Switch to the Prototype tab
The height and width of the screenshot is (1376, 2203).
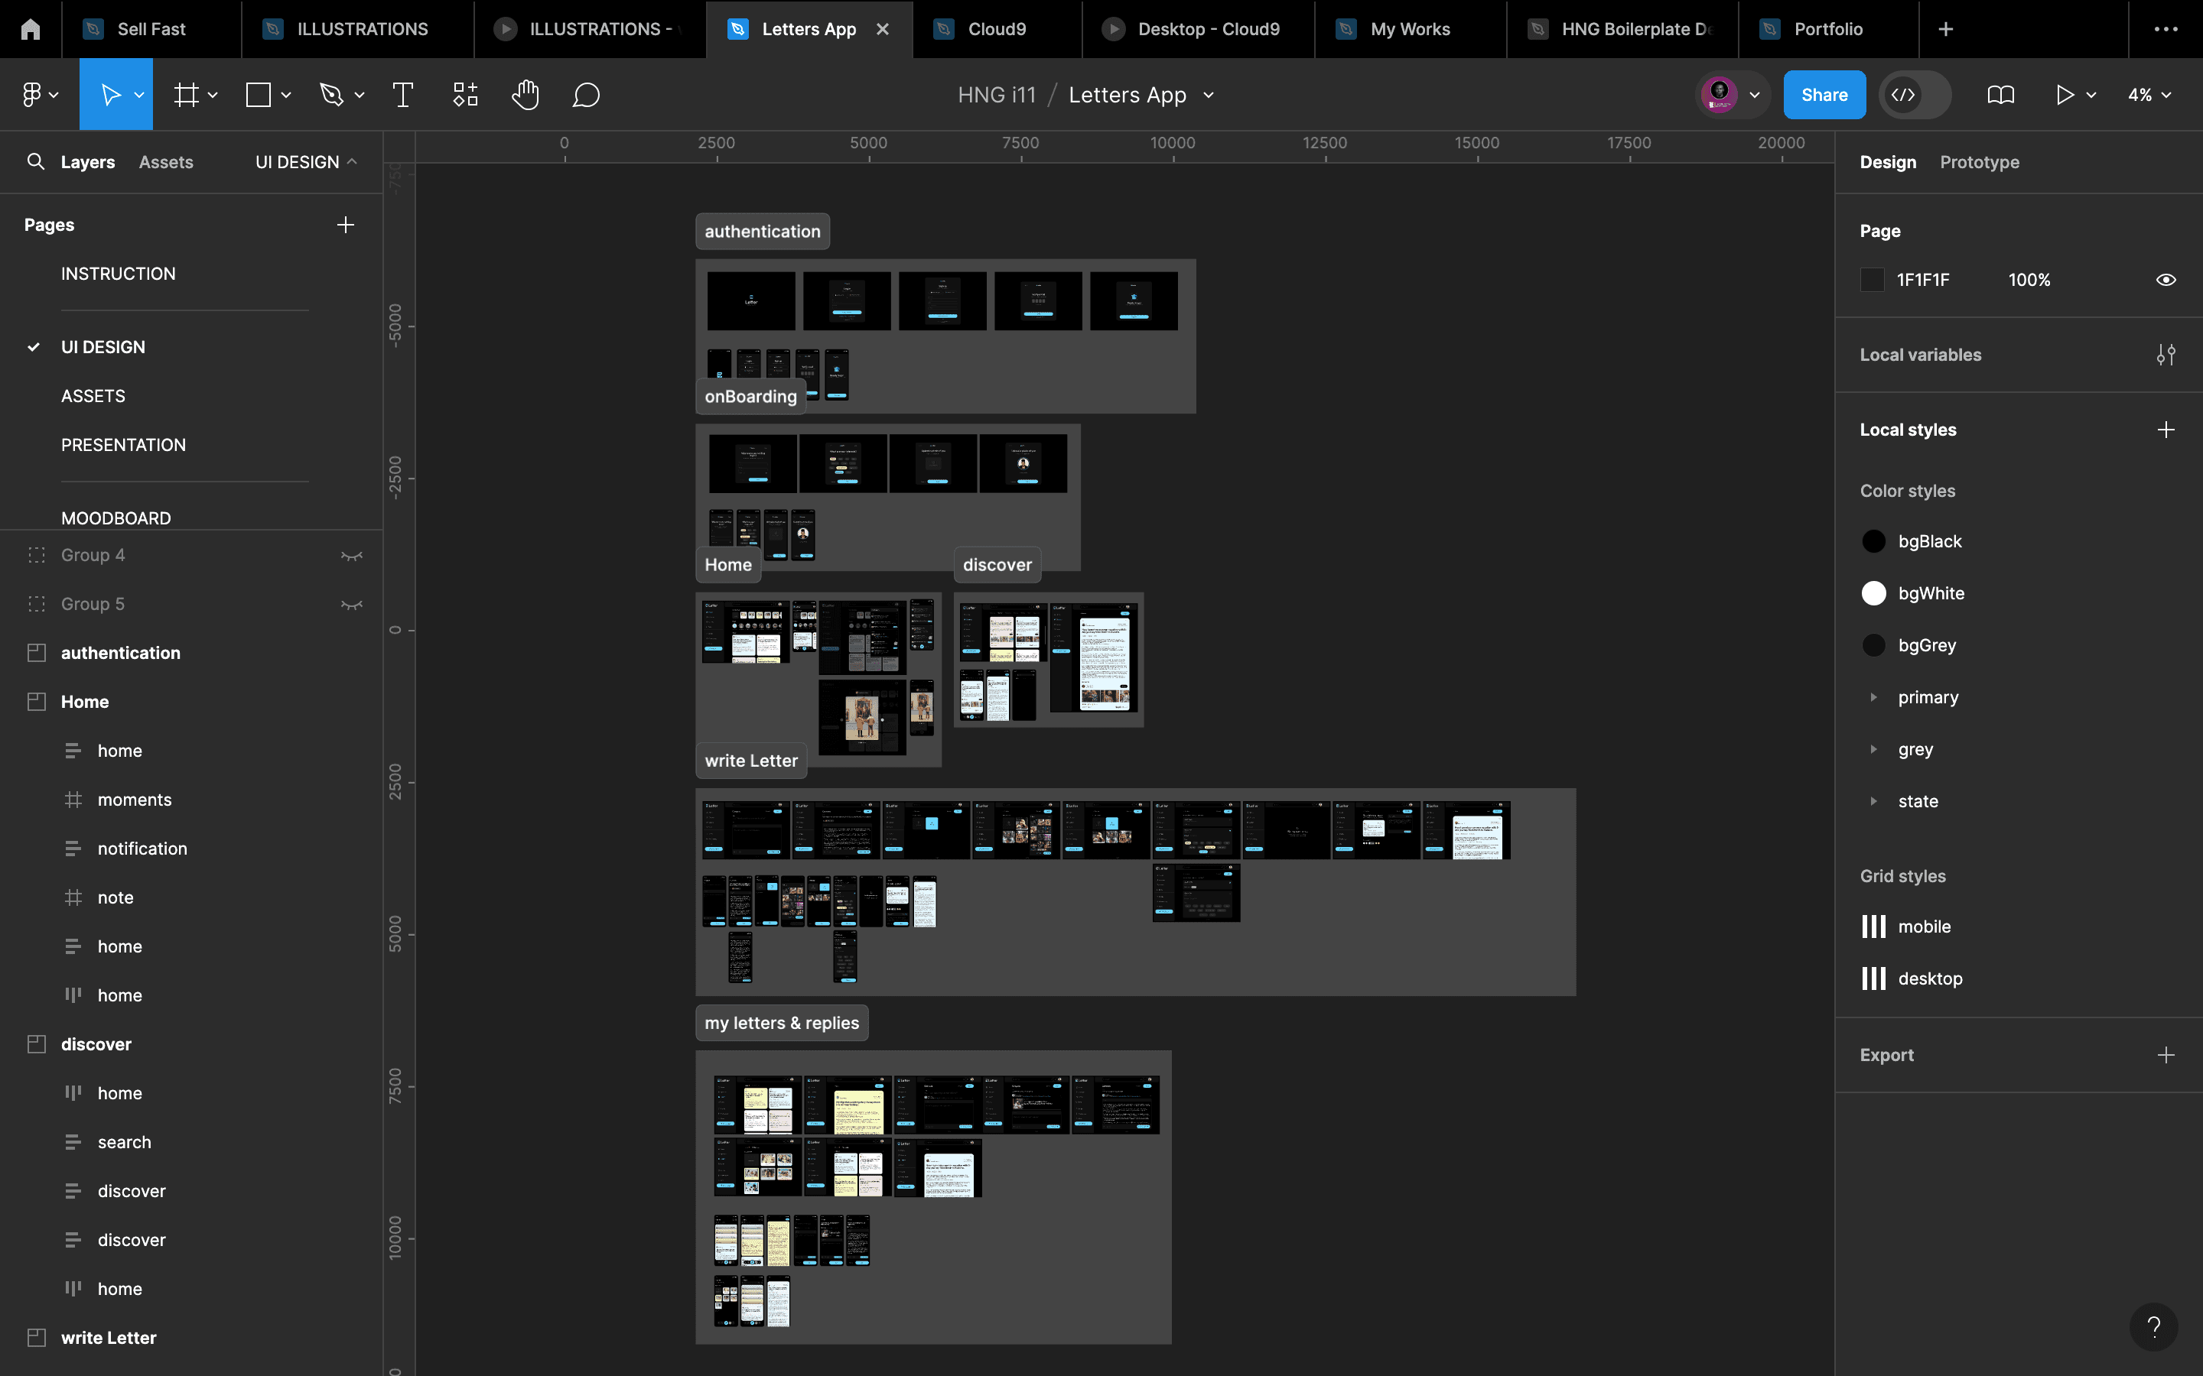coord(1979,162)
